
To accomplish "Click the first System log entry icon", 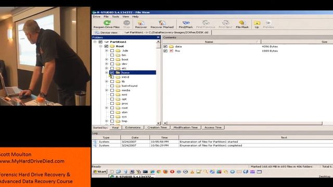I will pos(95,142).
